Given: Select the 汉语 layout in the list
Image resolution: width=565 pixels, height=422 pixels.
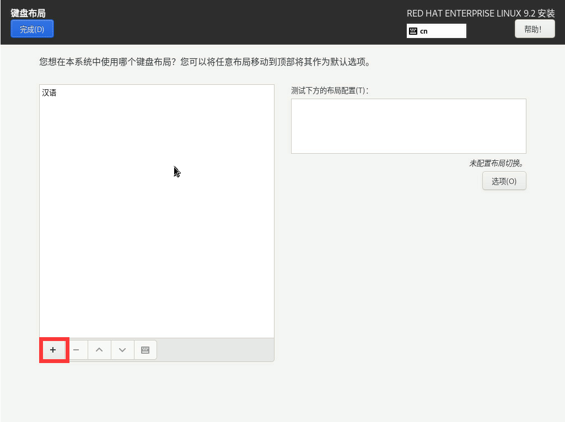Looking at the screenshot, I should (x=50, y=93).
